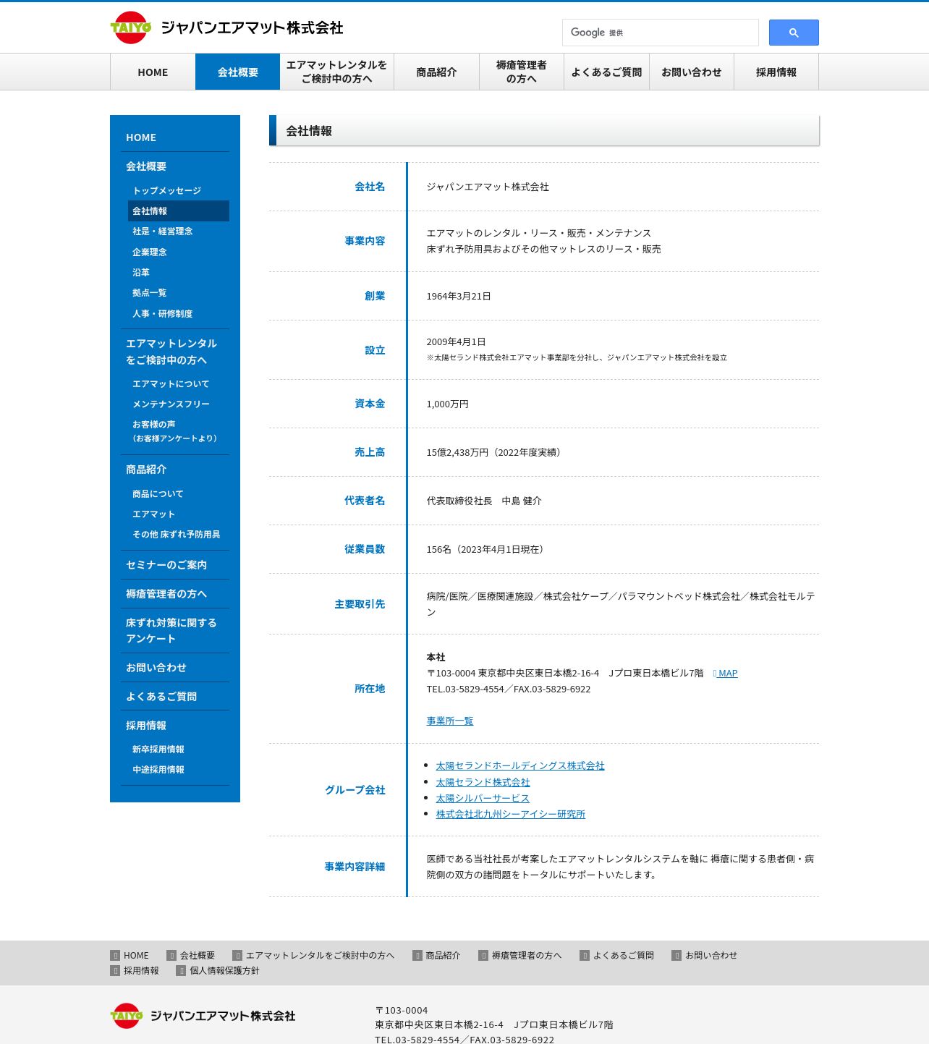929x1044 pixels.
Task: Click footer 個人情報保護方針 link
Action: click(218, 971)
